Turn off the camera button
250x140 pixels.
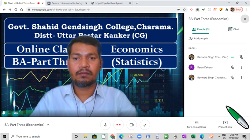(132, 125)
